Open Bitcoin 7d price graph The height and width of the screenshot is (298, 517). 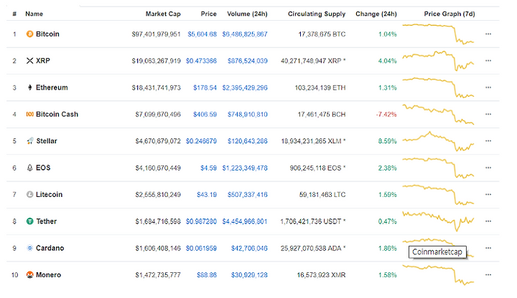438,34
